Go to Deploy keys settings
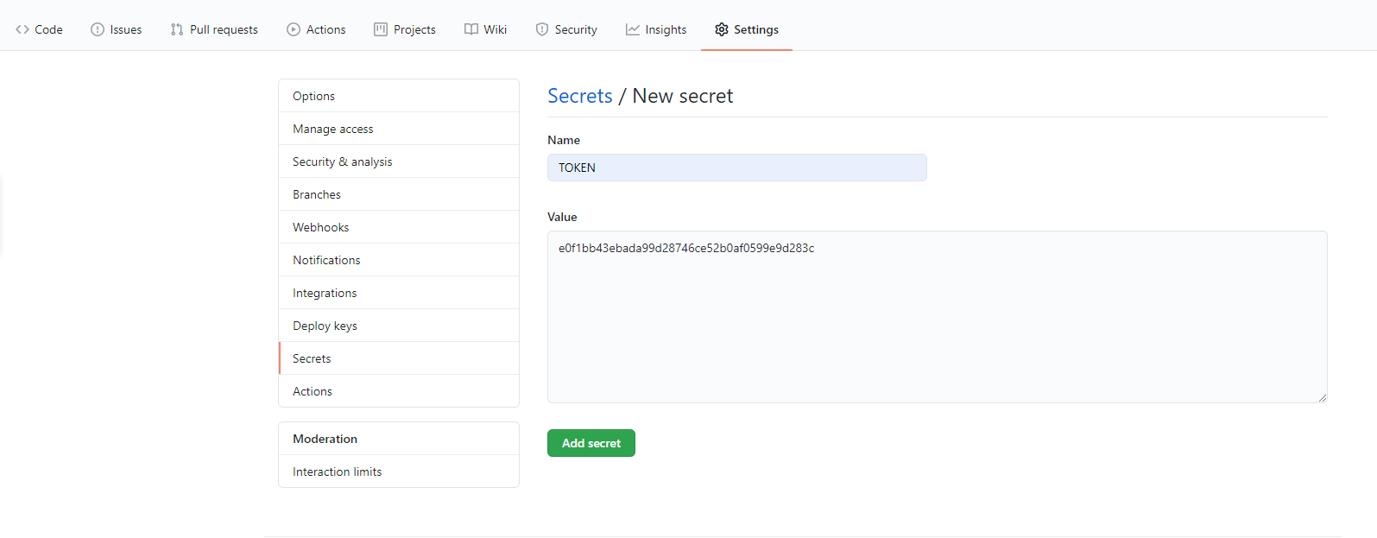Screen dimensions: 1377x538 (x=325, y=326)
